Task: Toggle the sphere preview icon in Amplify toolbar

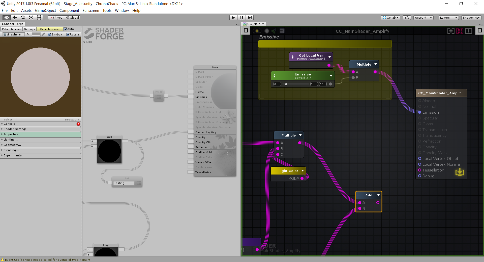Action: [266, 31]
